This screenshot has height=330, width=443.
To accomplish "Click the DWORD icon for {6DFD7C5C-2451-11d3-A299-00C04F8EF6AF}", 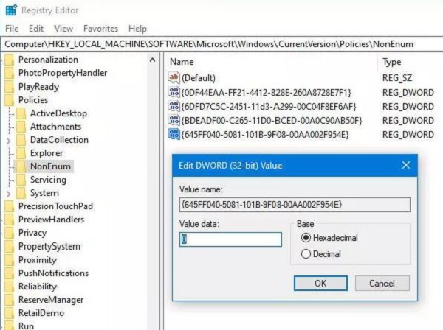I will [x=174, y=106].
